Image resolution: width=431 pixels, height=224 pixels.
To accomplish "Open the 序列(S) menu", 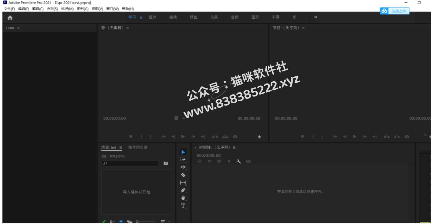I will click(52, 9).
